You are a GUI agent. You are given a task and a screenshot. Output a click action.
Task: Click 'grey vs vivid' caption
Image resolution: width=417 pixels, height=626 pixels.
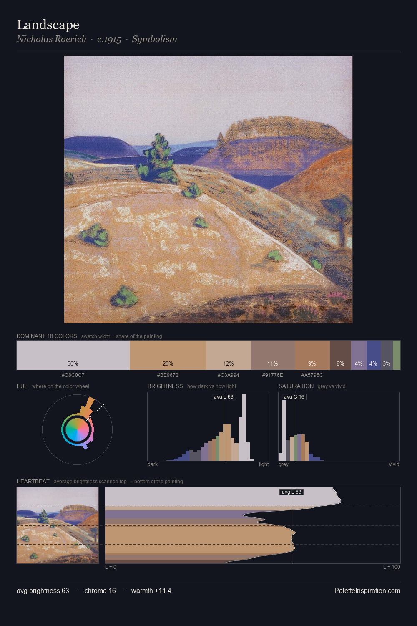(332, 386)
